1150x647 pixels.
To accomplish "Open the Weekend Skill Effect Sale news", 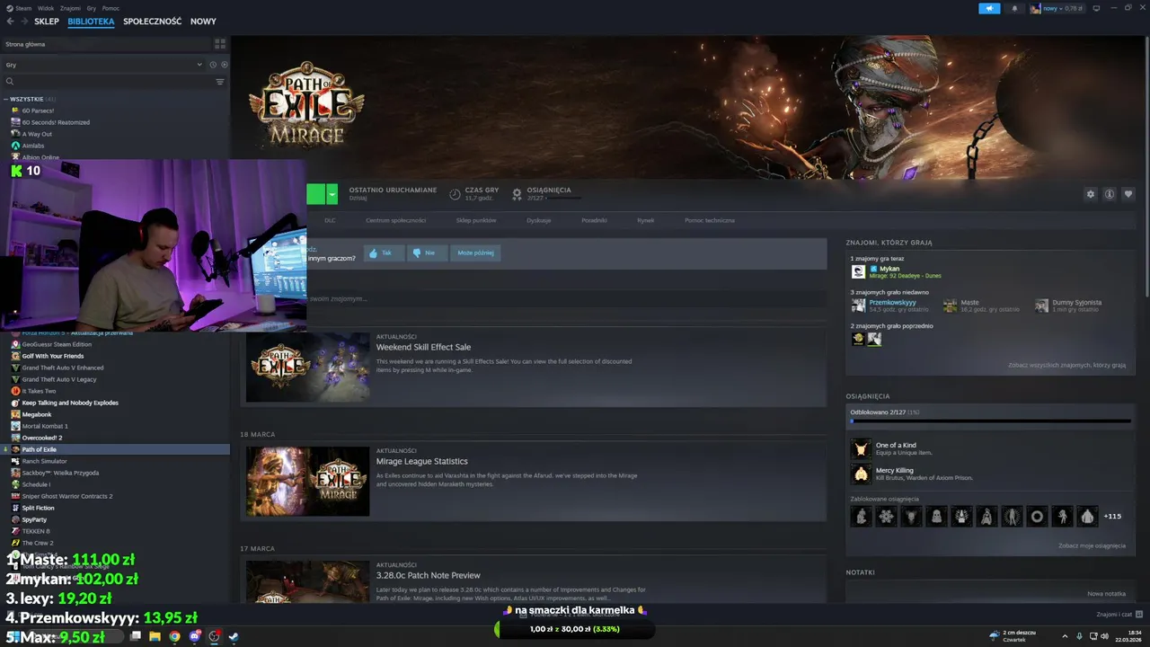I will [423, 347].
